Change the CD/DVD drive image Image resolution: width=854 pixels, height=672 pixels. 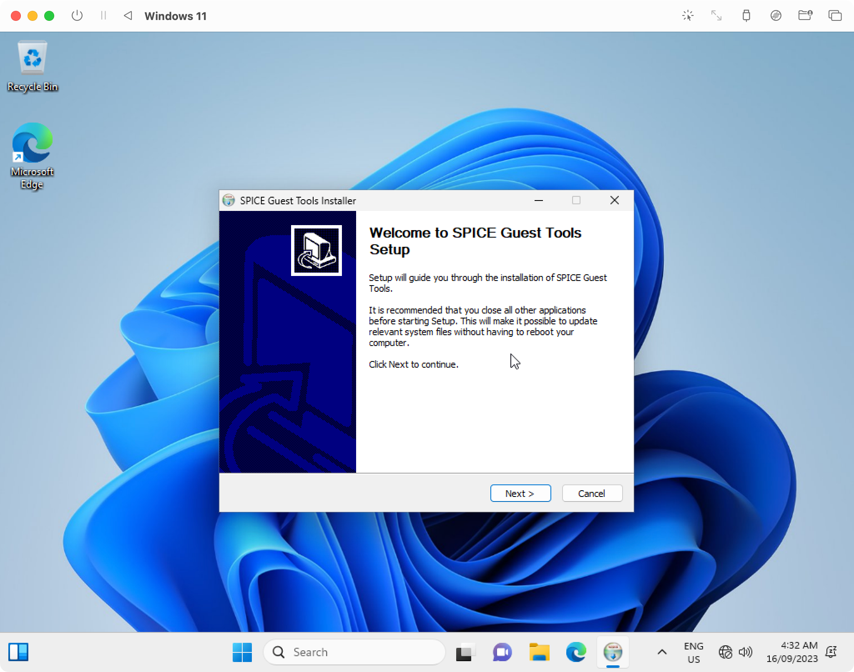[776, 16]
